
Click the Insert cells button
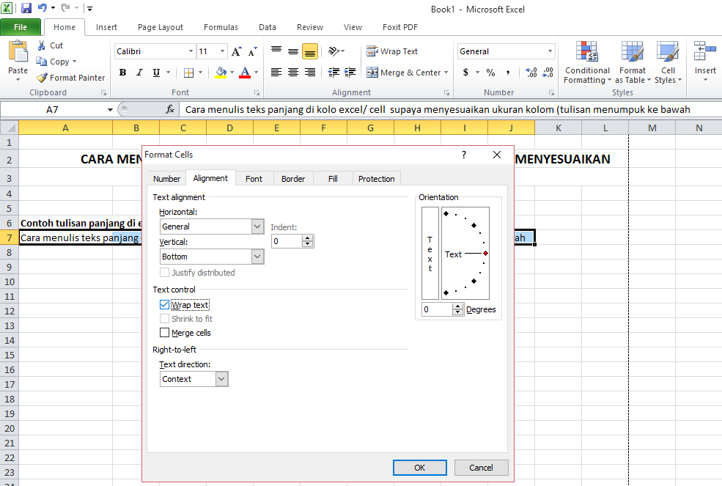click(x=705, y=62)
